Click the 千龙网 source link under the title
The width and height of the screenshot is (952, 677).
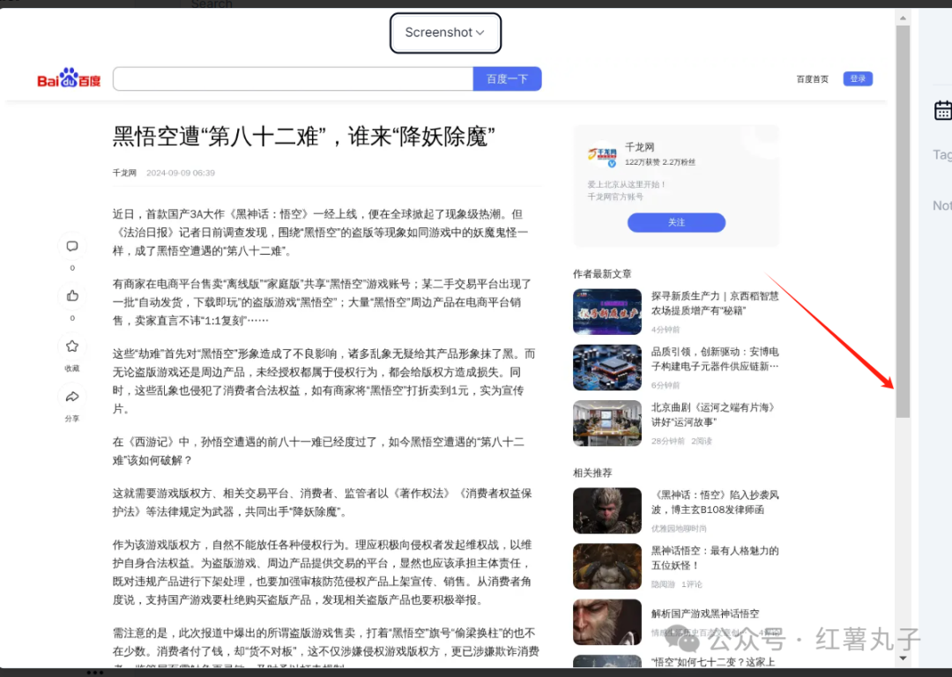click(124, 173)
